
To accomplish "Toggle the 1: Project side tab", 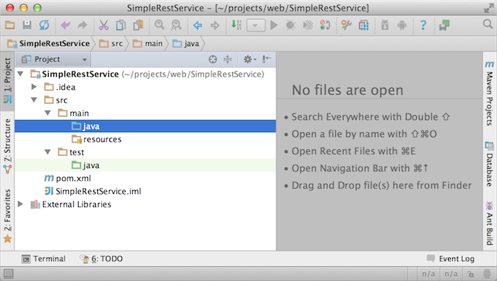I will (7, 81).
